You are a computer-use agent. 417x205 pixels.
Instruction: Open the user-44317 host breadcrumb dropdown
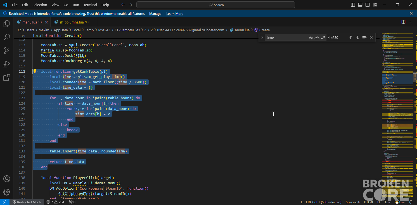191,30
